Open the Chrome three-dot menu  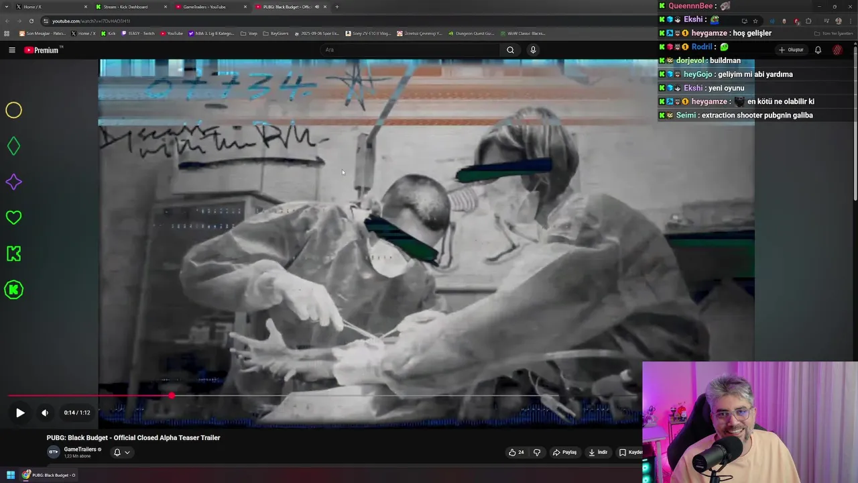tap(850, 21)
